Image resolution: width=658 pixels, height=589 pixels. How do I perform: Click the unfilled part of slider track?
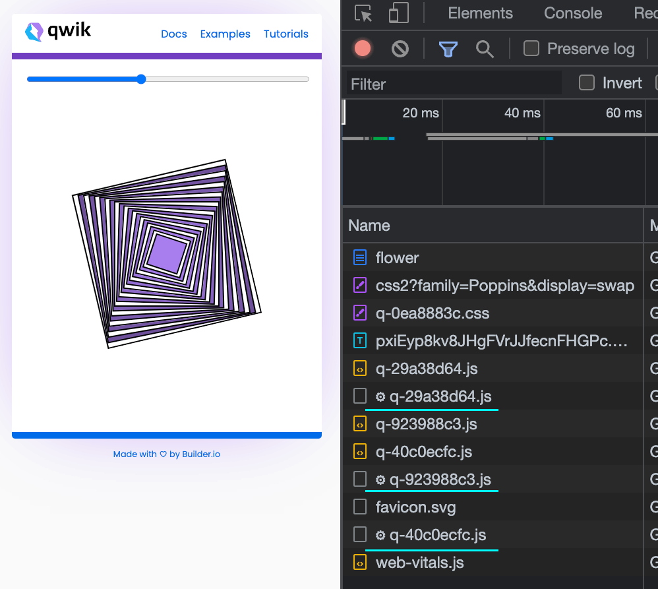pyautogui.click(x=227, y=79)
